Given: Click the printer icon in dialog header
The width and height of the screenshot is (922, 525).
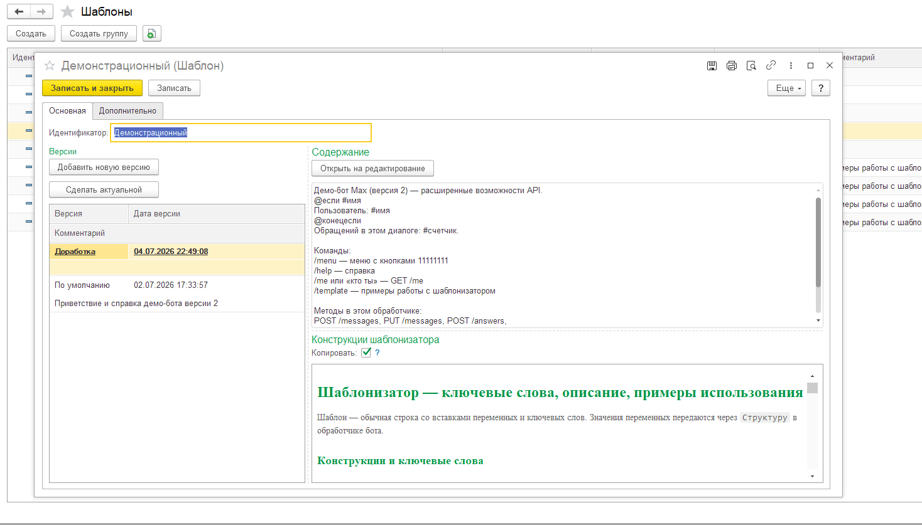Looking at the screenshot, I should 732,66.
